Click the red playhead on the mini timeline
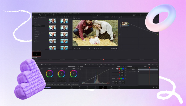Image resolution: width=186 pixels, height=106 pixels. point(104,60)
